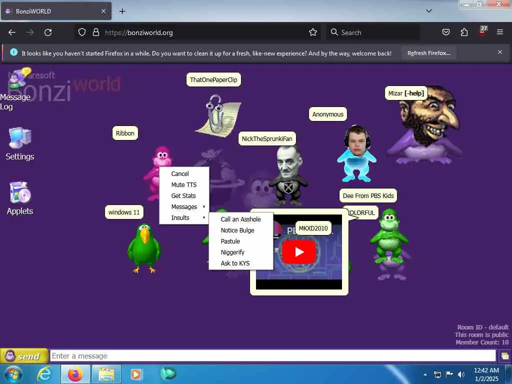512x384 pixels.
Task: Bookmark this page with the star
Action: (x=313, y=32)
